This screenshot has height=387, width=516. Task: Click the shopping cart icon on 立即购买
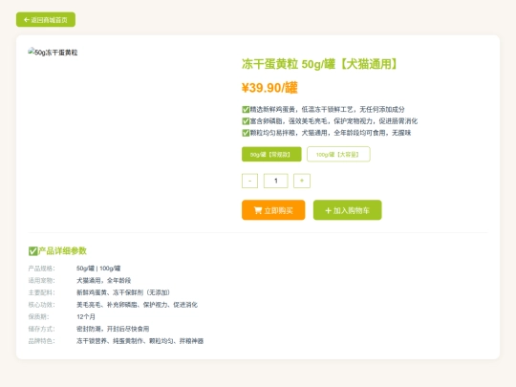[258, 210]
